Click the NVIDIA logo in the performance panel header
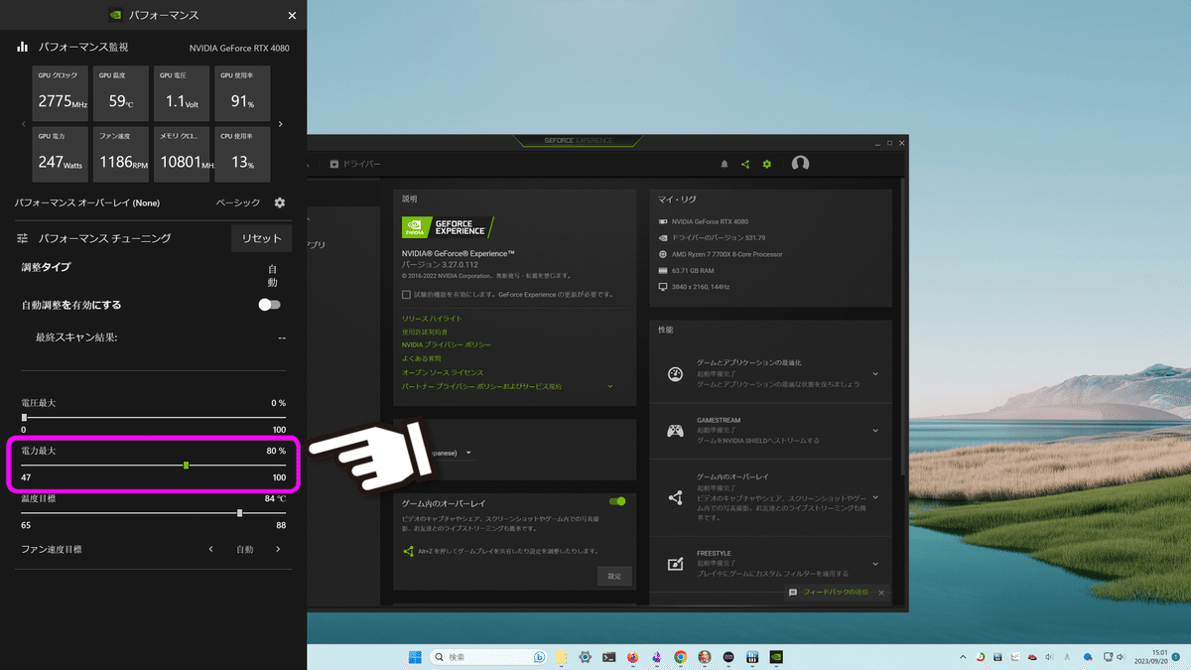This screenshot has width=1191, height=670. (x=116, y=16)
